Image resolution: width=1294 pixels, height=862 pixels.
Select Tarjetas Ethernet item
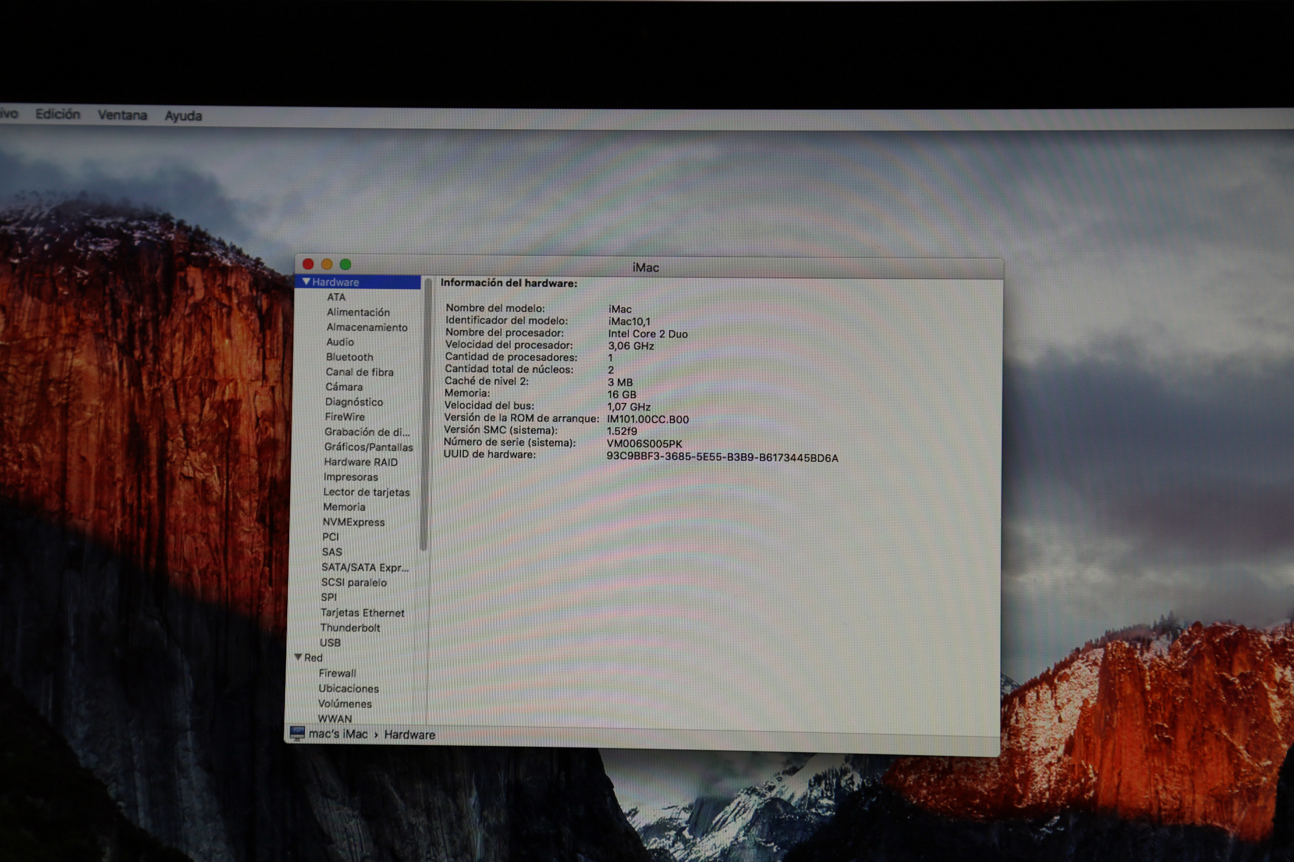click(x=362, y=613)
